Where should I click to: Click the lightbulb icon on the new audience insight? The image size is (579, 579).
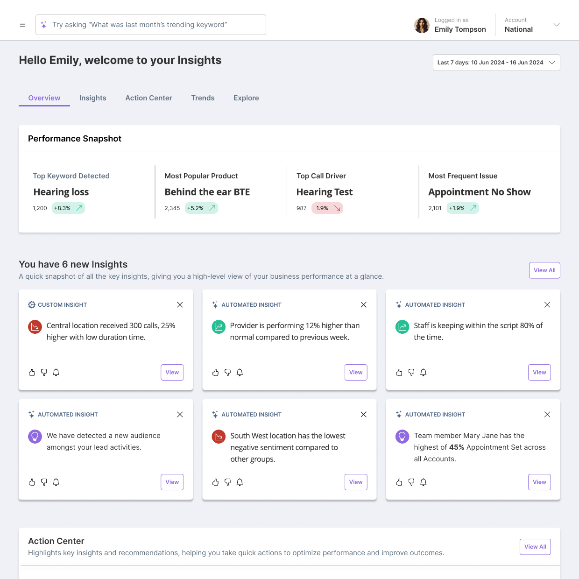coord(35,437)
